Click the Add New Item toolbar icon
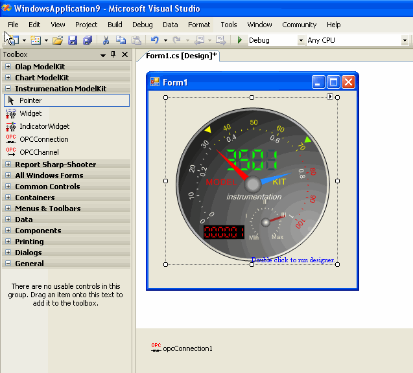Image resolution: width=413 pixels, height=373 pixels. tap(36, 40)
